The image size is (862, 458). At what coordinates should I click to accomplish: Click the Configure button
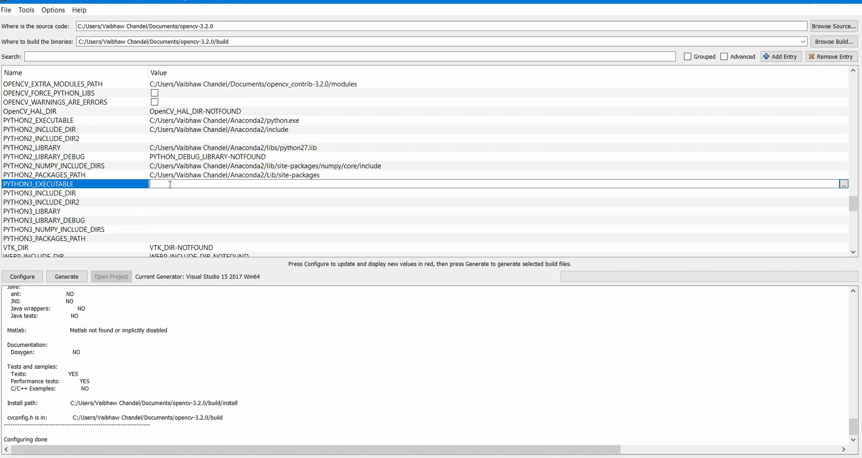point(22,277)
